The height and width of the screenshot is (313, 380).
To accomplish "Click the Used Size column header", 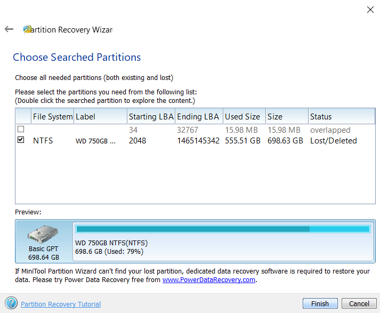I will click(x=245, y=116).
